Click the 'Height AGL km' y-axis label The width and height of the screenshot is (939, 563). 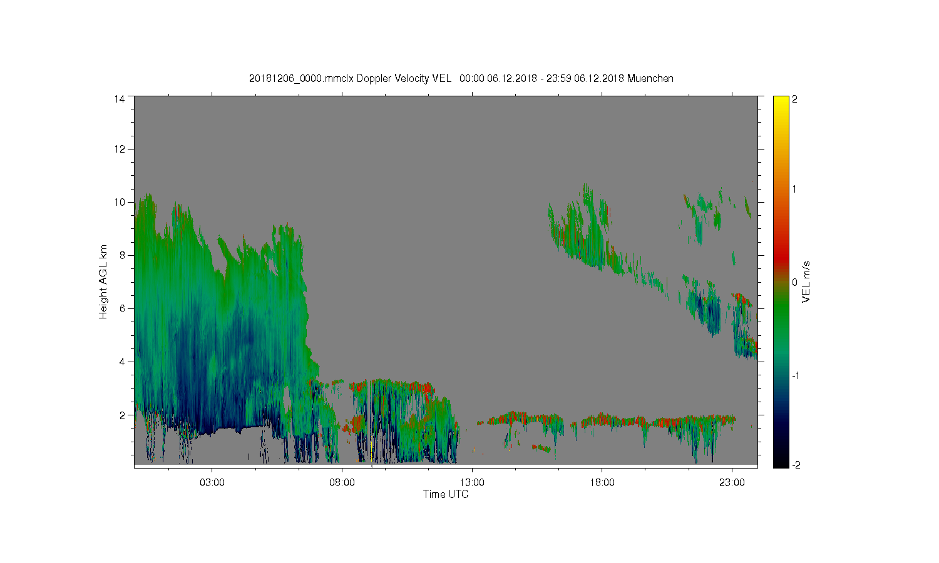pyautogui.click(x=103, y=281)
